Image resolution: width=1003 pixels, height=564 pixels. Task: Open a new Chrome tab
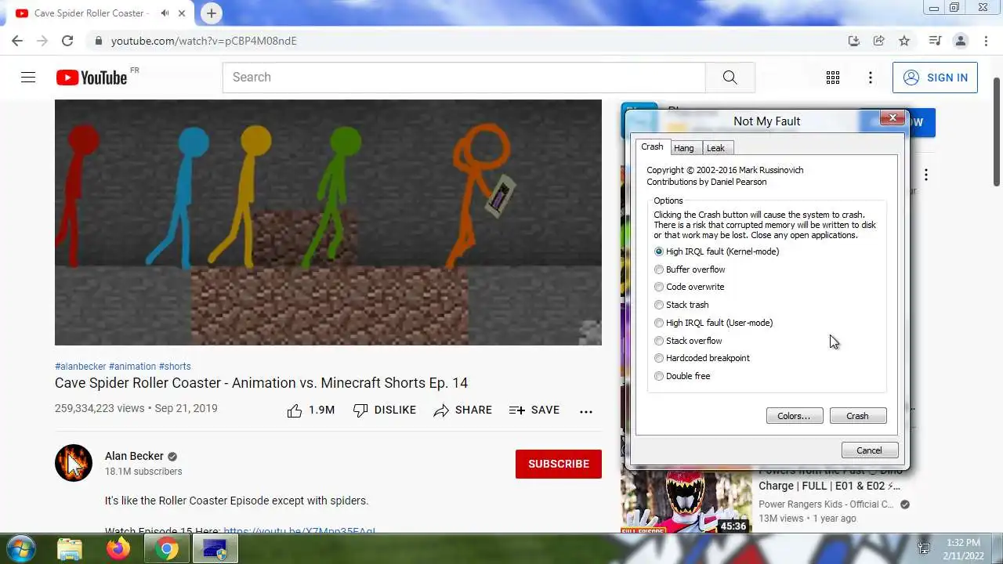212,13
